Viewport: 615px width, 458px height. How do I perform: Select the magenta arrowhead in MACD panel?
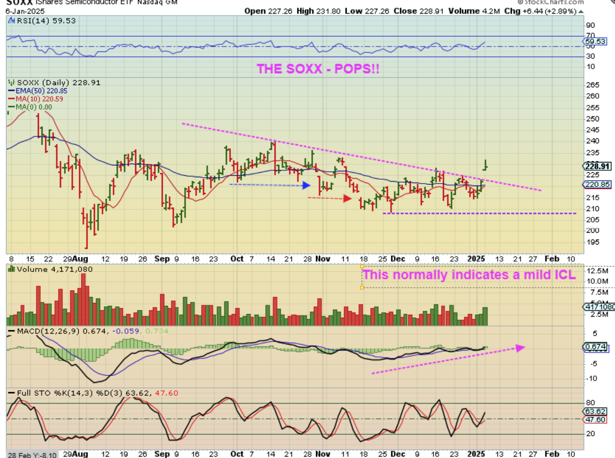click(x=519, y=348)
